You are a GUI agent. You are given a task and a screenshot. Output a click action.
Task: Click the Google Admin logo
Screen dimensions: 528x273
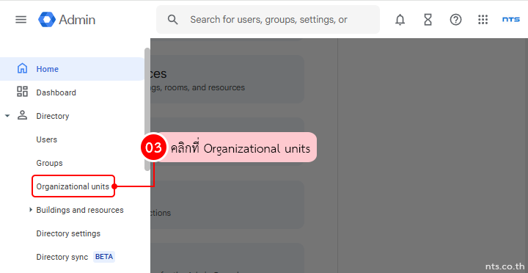pos(47,20)
